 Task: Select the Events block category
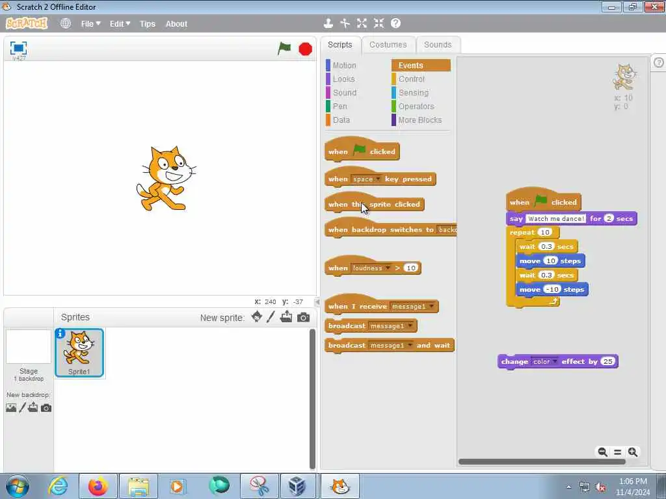coord(421,66)
